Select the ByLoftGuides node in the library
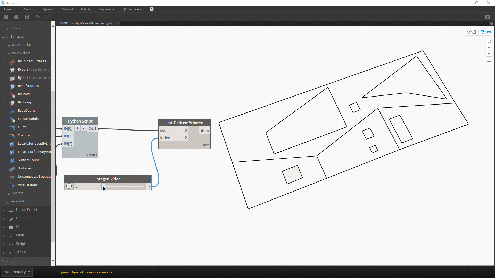 [28, 86]
